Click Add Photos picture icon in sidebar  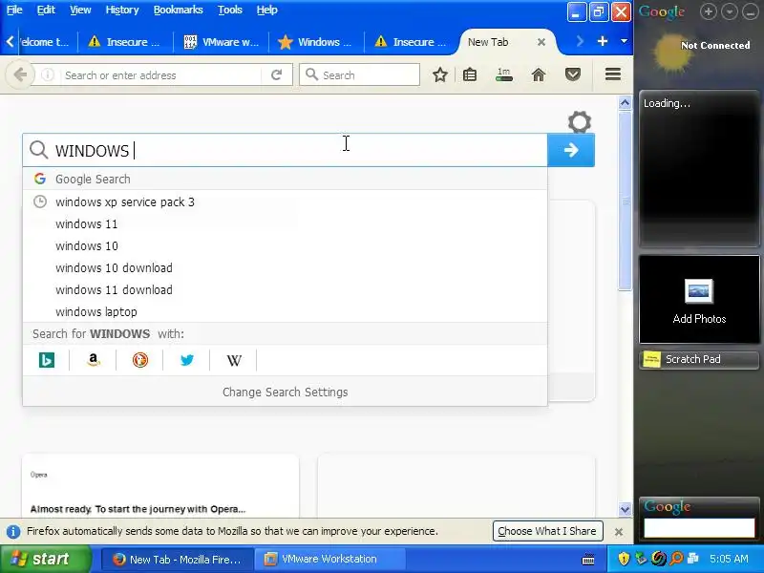(699, 291)
